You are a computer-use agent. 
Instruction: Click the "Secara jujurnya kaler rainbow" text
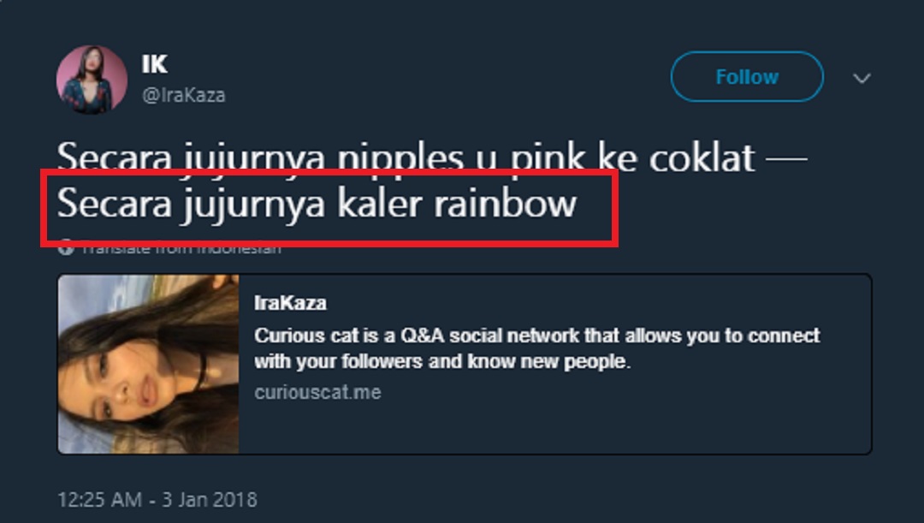317,205
